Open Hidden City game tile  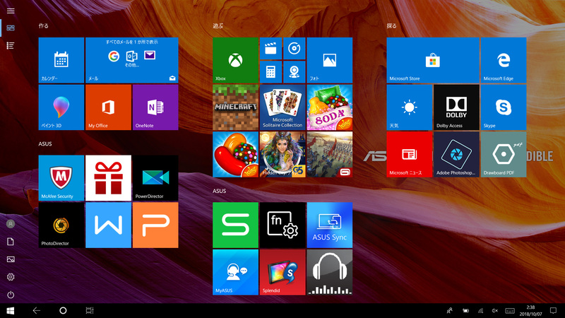(x=282, y=154)
